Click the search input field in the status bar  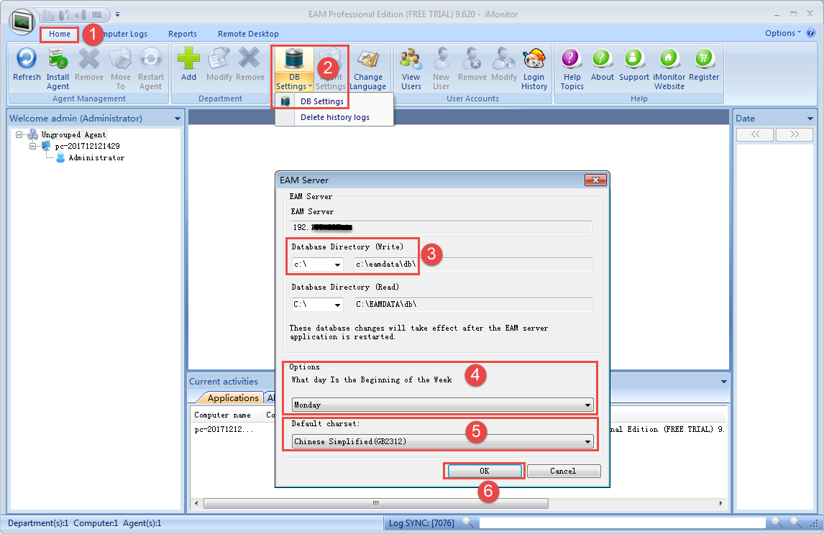(622, 523)
